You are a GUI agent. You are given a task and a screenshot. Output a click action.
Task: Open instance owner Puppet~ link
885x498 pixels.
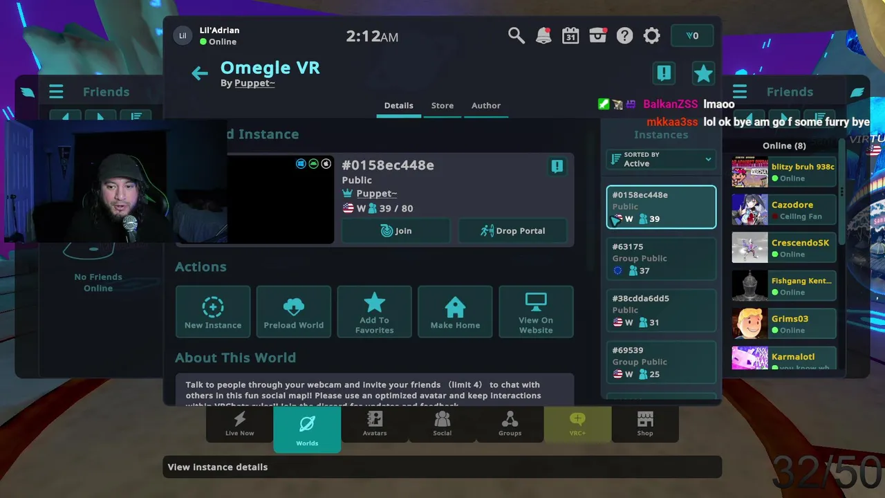tap(377, 194)
